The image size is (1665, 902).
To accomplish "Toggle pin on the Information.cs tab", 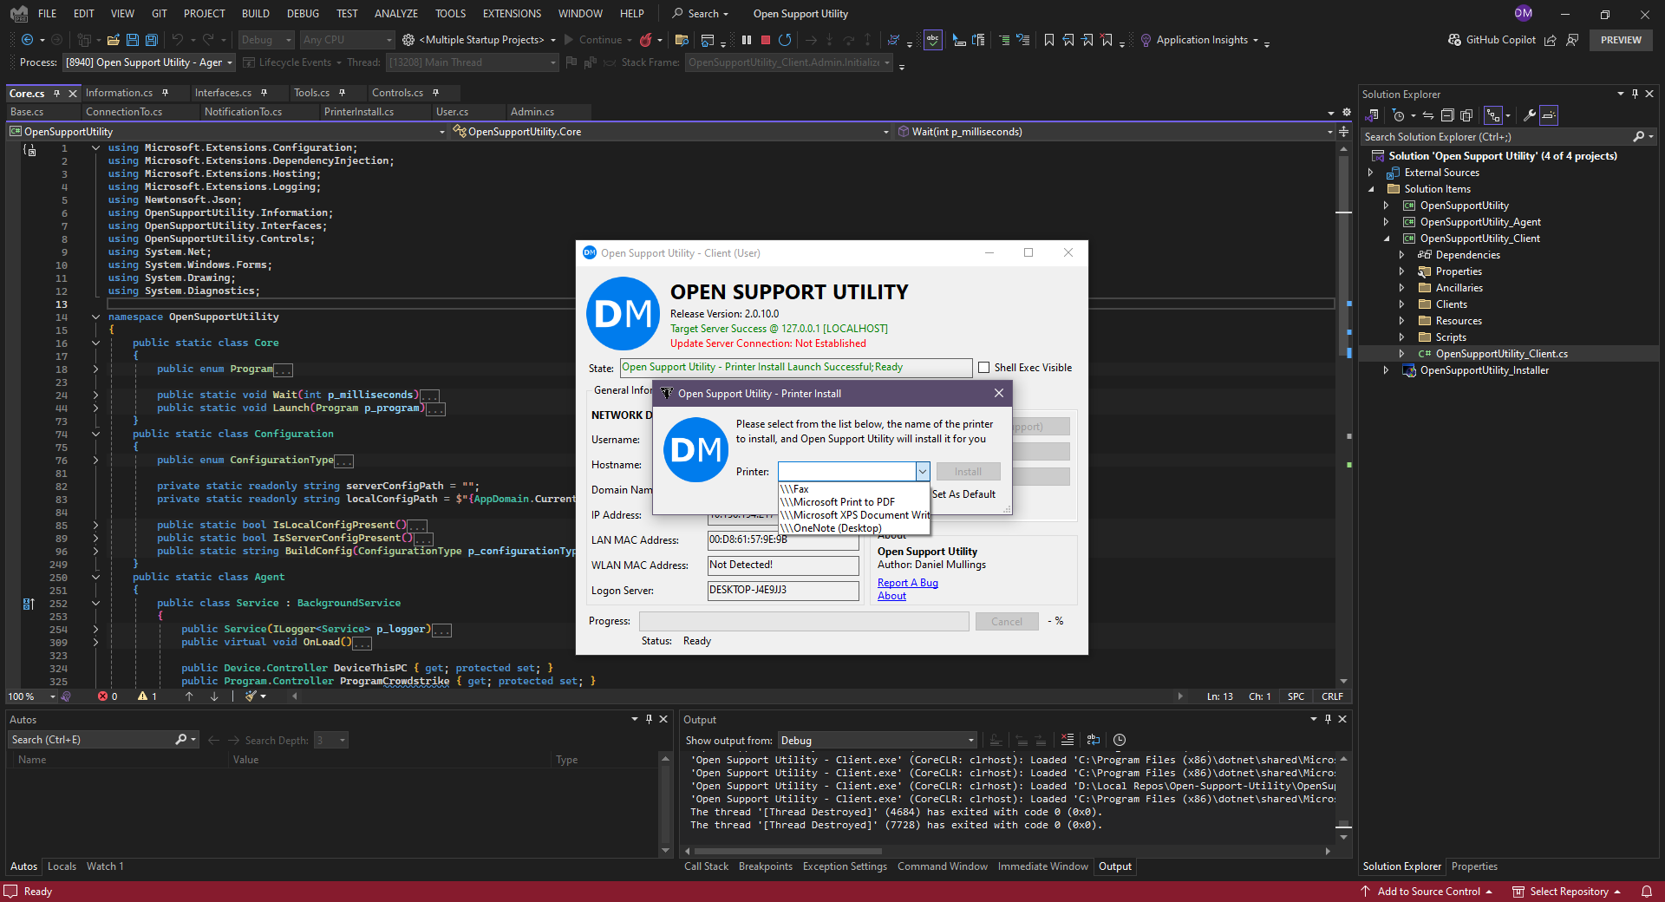I will (165, 93).
